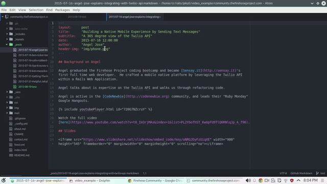Collapse the community.thefirehoseproject project root
The image size is (327, 184).
[3, 17]
